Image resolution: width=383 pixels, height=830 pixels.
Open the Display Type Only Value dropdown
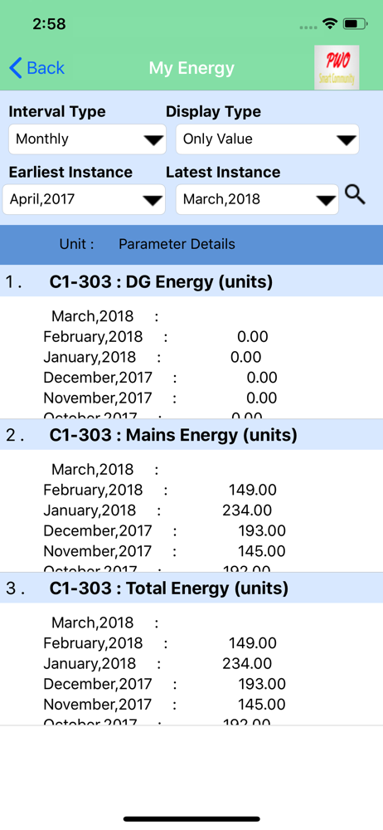267,139
